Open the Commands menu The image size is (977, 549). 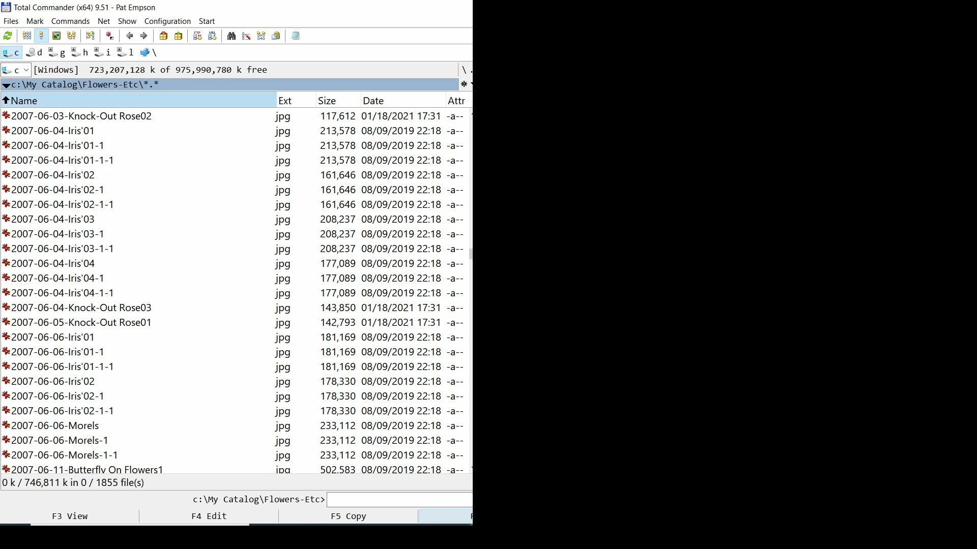70,21
